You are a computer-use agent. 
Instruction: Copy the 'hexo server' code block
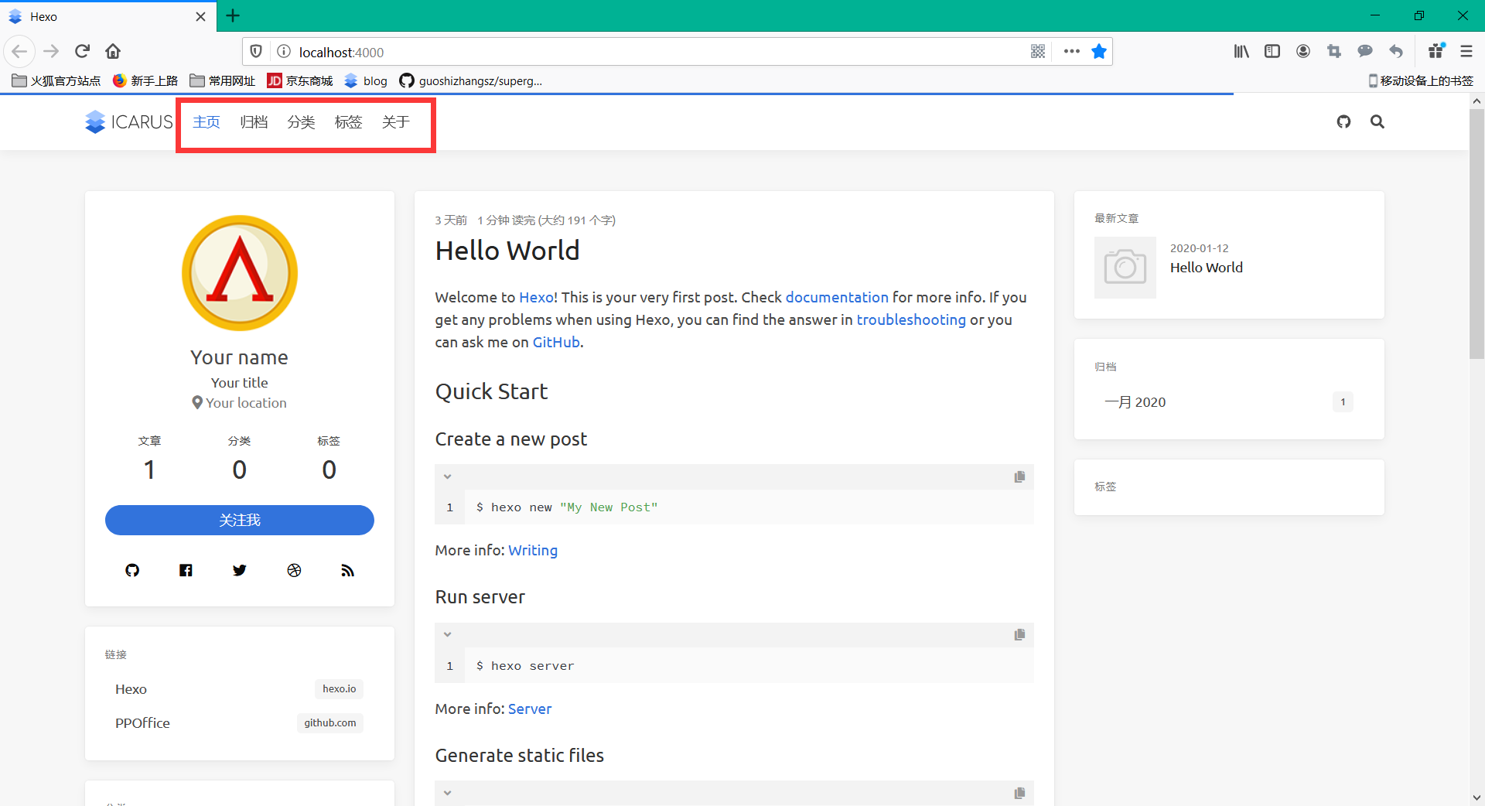[1019, 635]
